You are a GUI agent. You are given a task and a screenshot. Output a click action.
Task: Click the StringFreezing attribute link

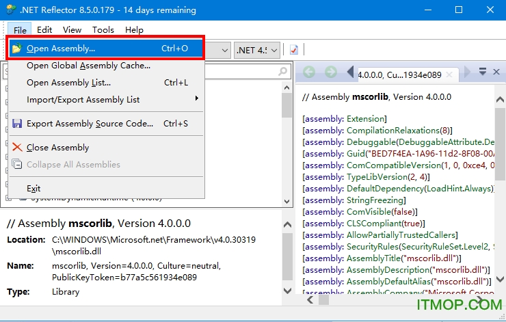click(x=375, y=200)
